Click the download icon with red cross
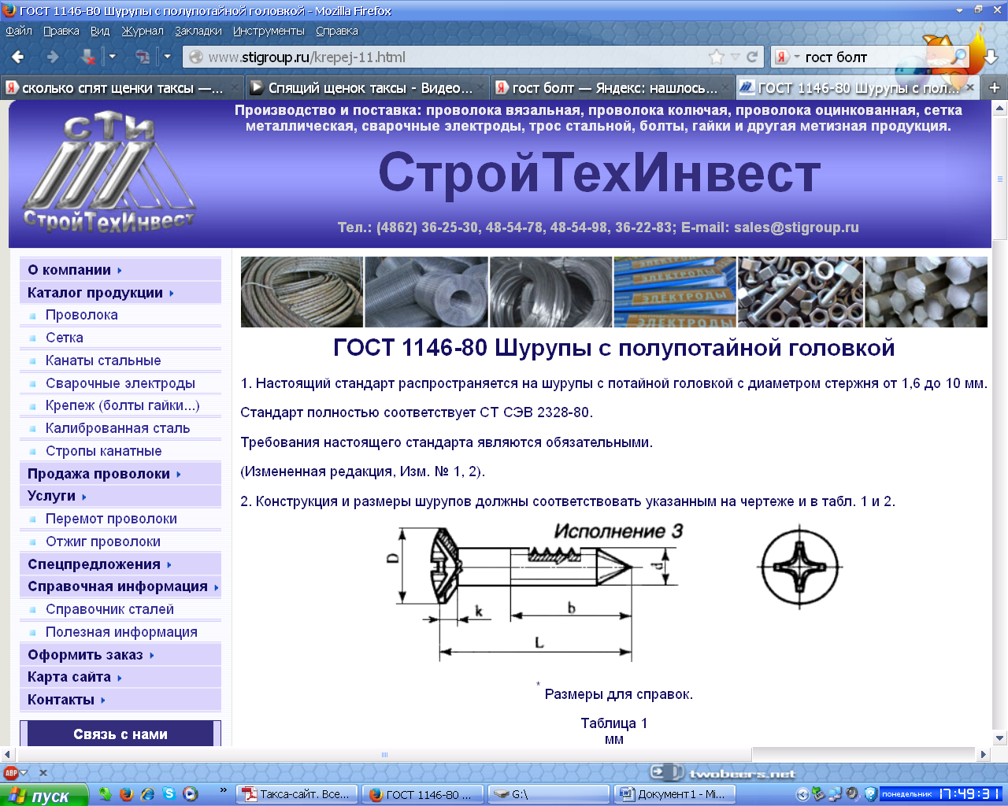The height and width of the screenshot is (806, 1008). [x=88, y=57]
